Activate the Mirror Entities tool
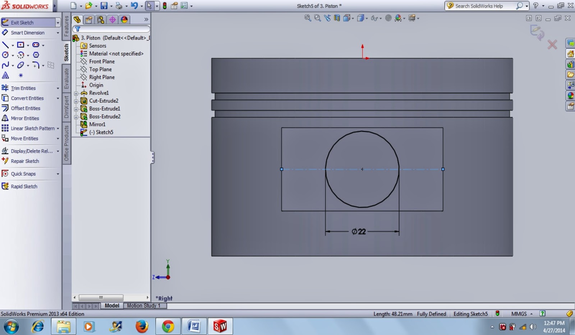 24,118
